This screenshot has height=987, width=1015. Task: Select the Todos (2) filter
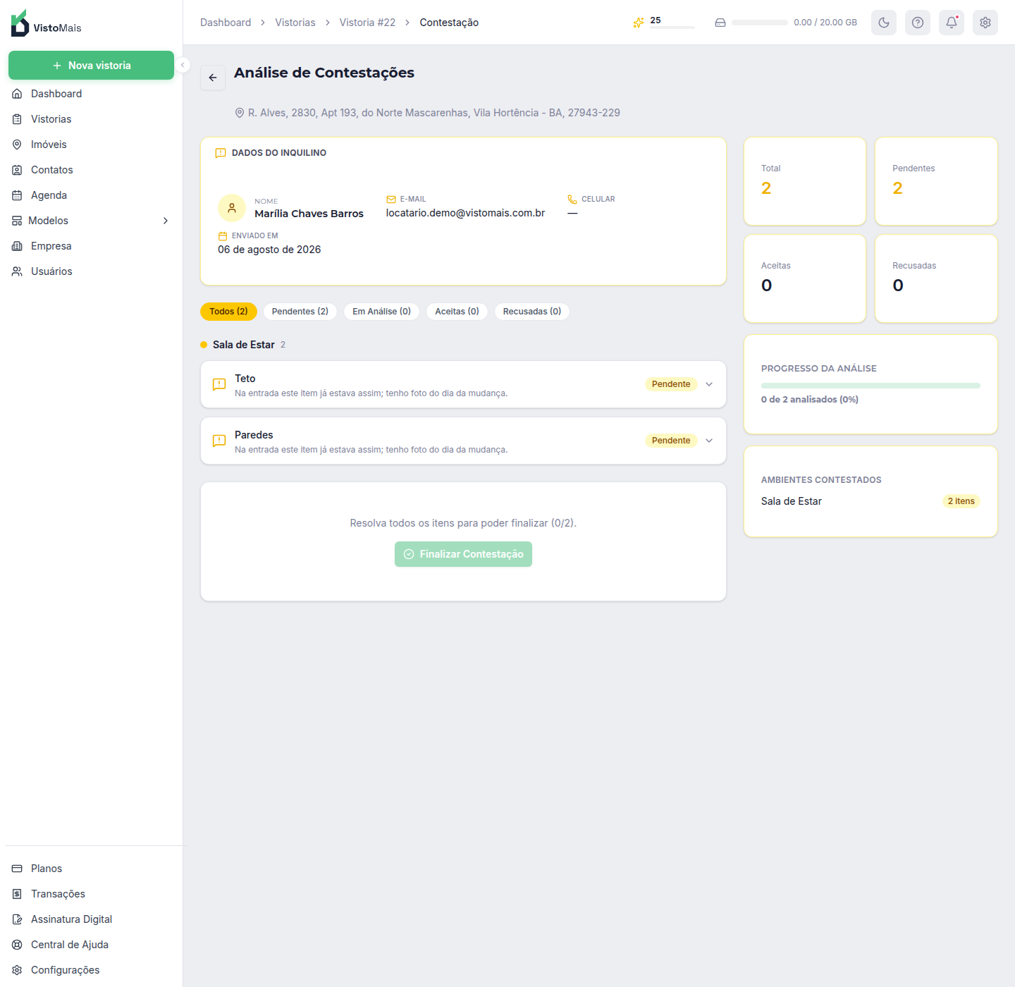[x=228, y=312]
